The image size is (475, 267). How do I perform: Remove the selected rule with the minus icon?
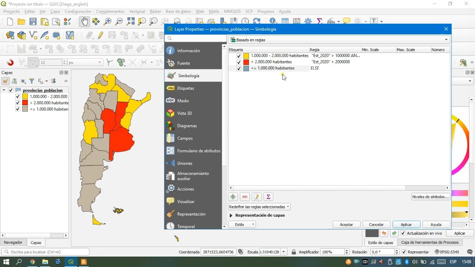[245, 197]
